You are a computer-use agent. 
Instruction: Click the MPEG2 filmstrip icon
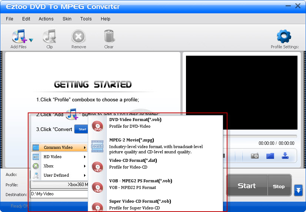pos(97,146)
